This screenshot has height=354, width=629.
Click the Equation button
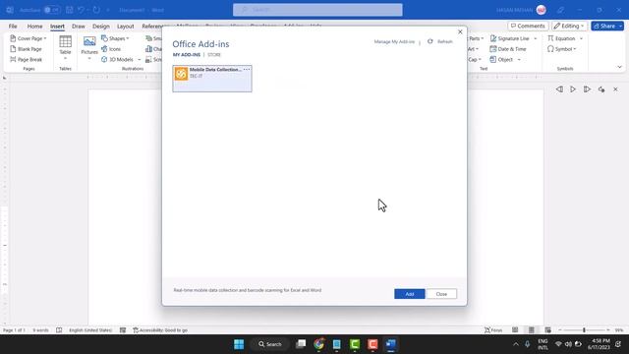tap(561, 38)
